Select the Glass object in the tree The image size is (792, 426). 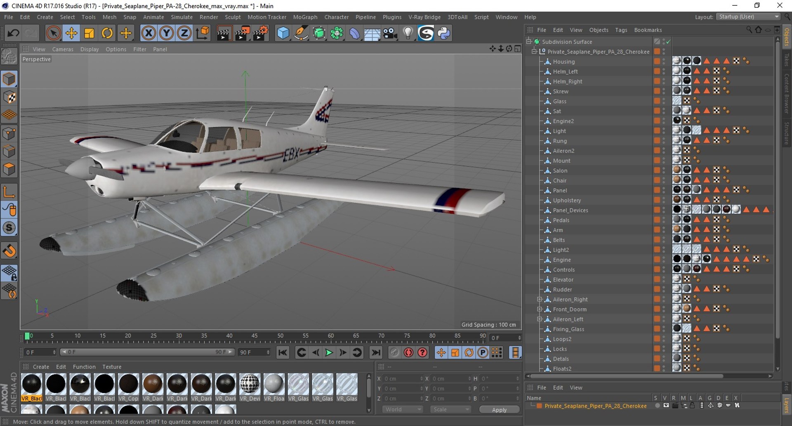tap(560, 101)
